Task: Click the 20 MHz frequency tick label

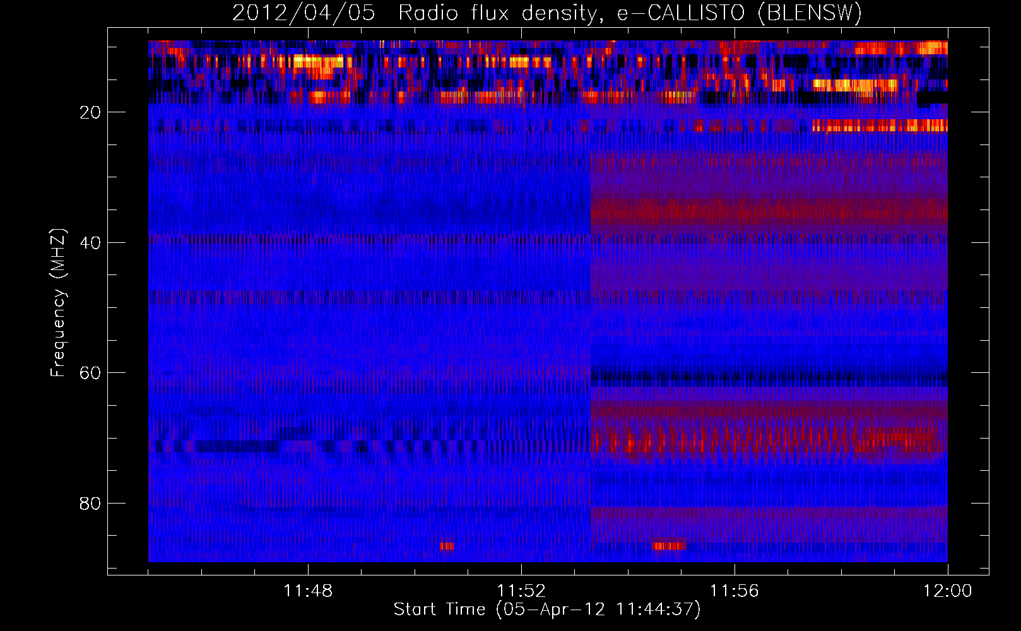Action: (91, 112)
